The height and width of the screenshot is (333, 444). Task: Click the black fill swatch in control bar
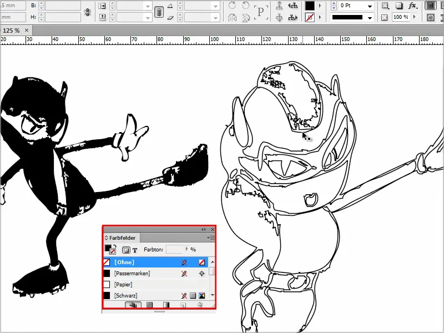coord(310,6)
